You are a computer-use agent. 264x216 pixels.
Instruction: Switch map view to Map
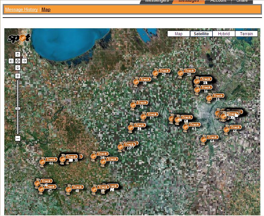pyautogui.click(x=179, y=34)
